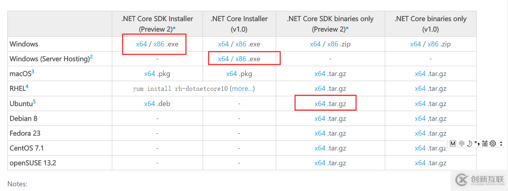
Task: Open macOS x64 SDK Installer .pkg link
Action: pos(149,74)
